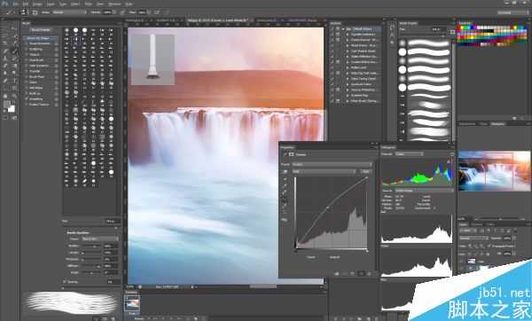The width and height of the screenshot is (532, 321).
Task: Select the document thumbnail in bottom strip
Action: (131, 303)
